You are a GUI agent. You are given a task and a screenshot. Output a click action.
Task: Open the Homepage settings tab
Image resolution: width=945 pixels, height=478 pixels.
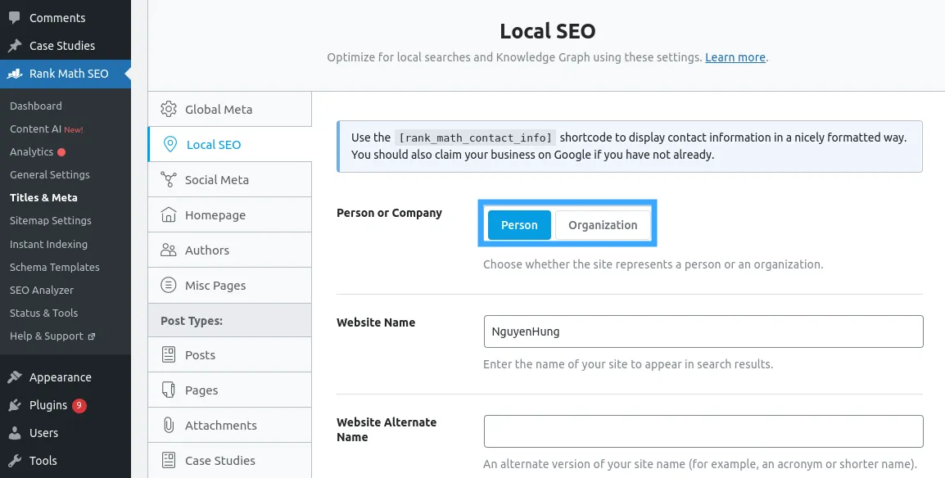pos(229,215)
